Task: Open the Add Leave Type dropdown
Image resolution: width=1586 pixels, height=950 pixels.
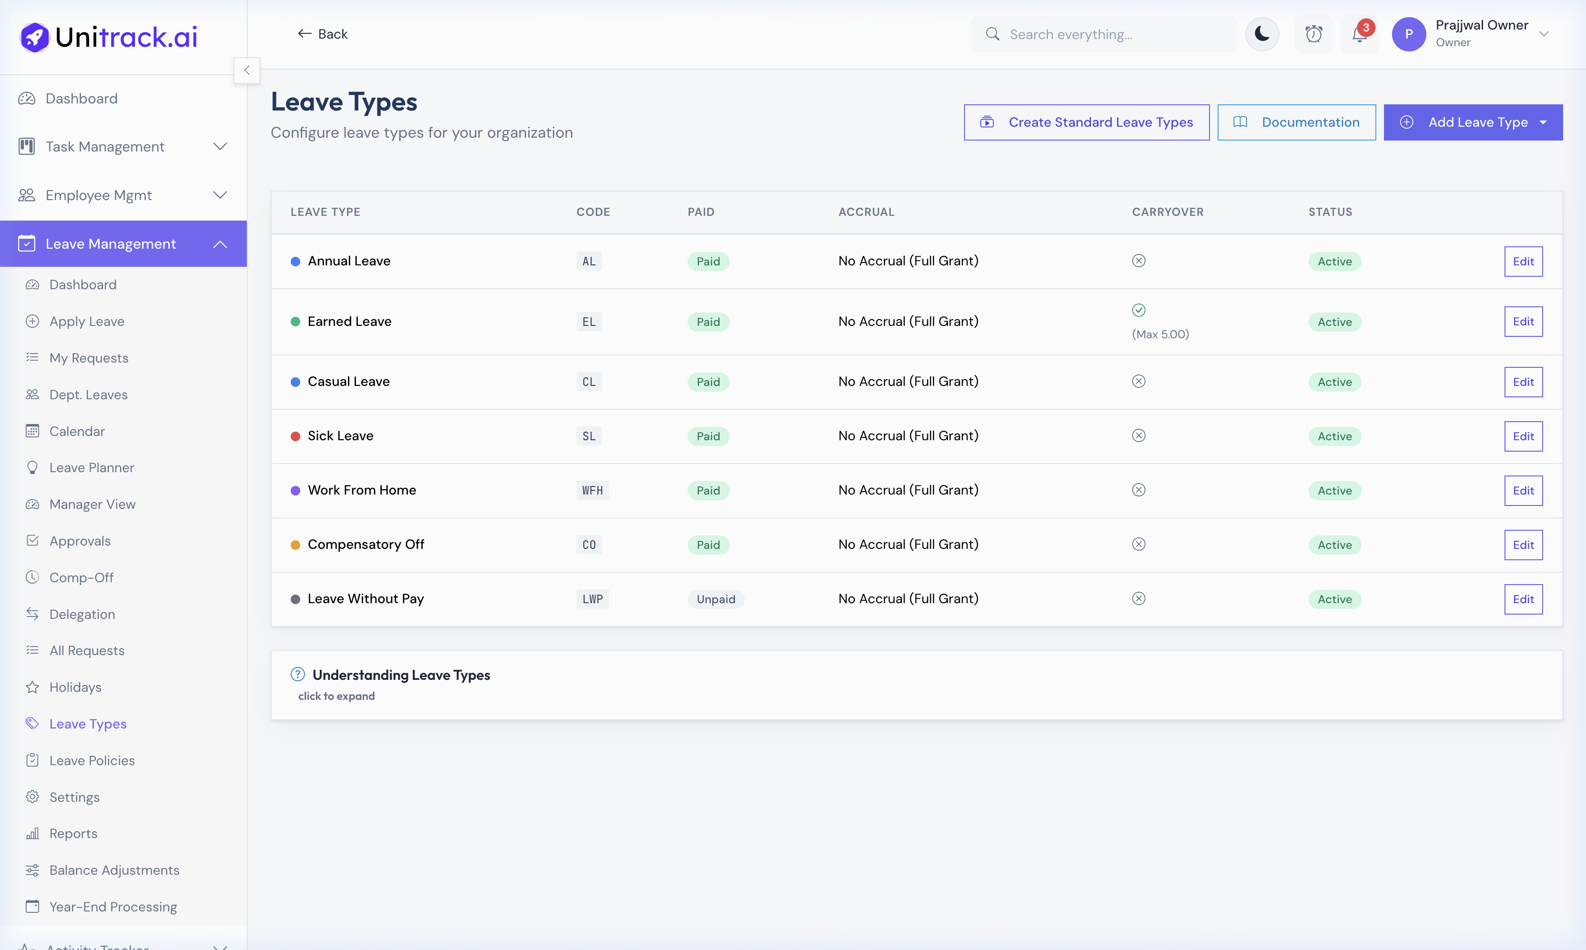Action: click(1473, 122)
